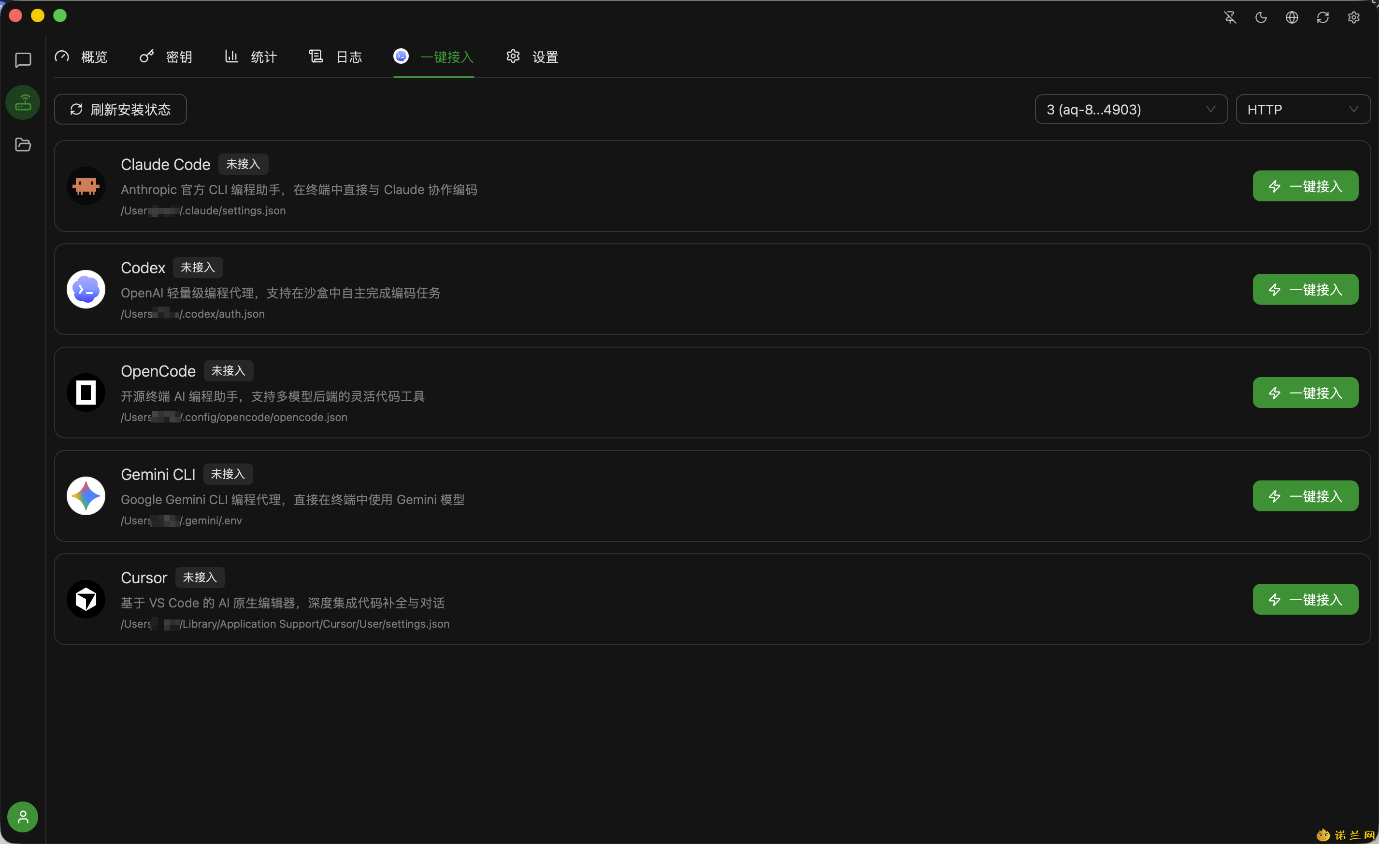Expand the HTTP protocol dropdown
1379x844 pixels.
point(1303,109)
